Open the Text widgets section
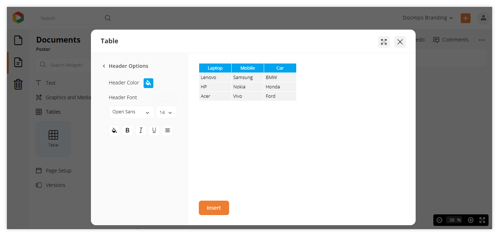Screen dimensions: 499x236 coord(51,83)
